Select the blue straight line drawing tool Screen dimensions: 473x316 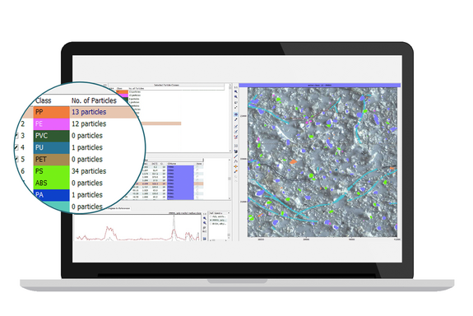(x=236, y=156)
